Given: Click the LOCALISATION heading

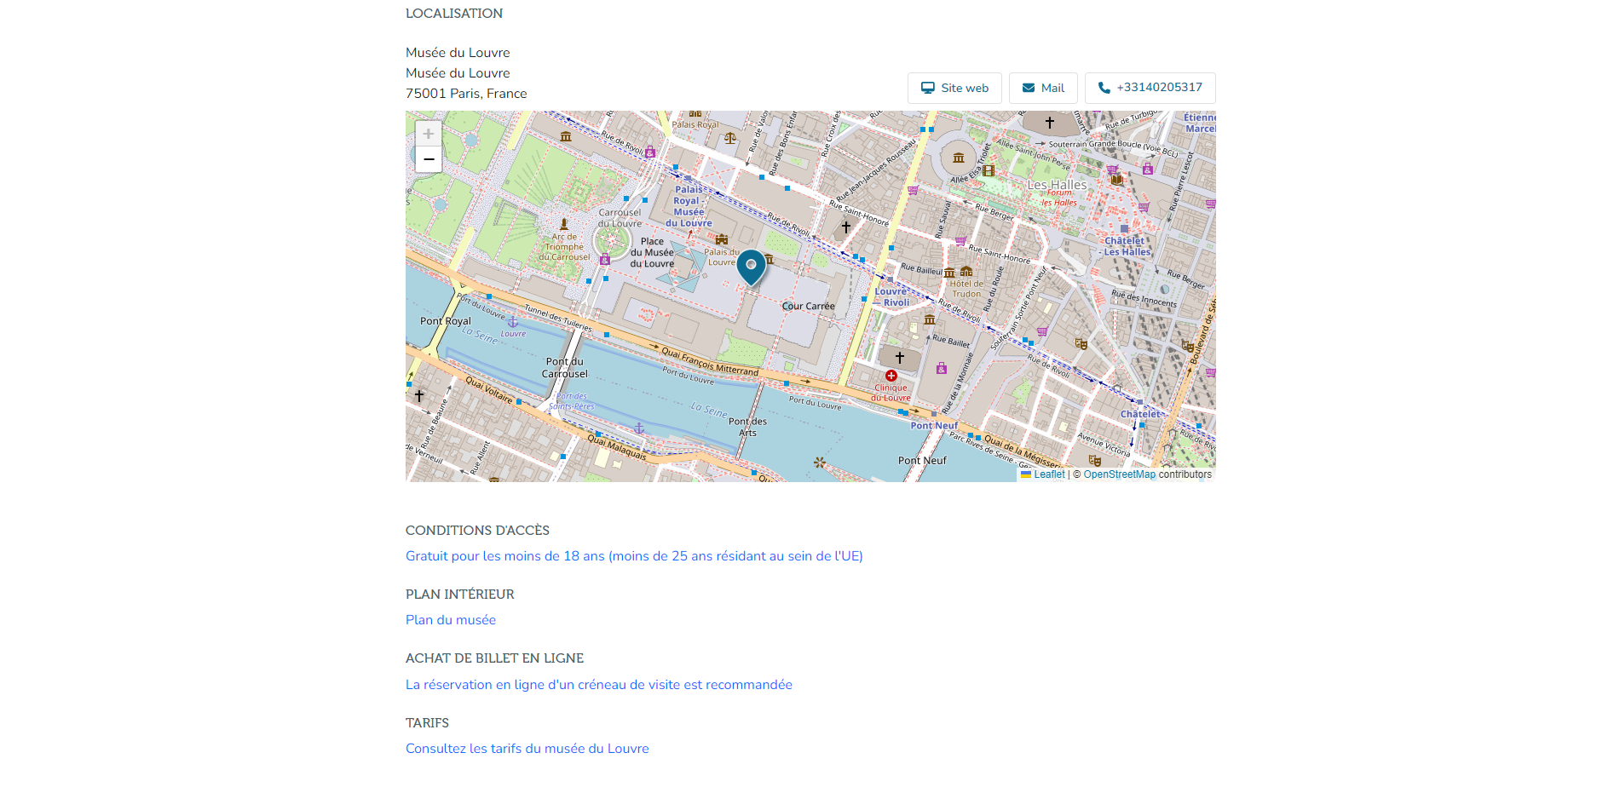Looking at the screenshot, I should point(454,14).
